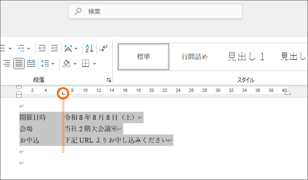308x180 pixels.
Task: Click the 段落 group label
Action: (39, 80)
